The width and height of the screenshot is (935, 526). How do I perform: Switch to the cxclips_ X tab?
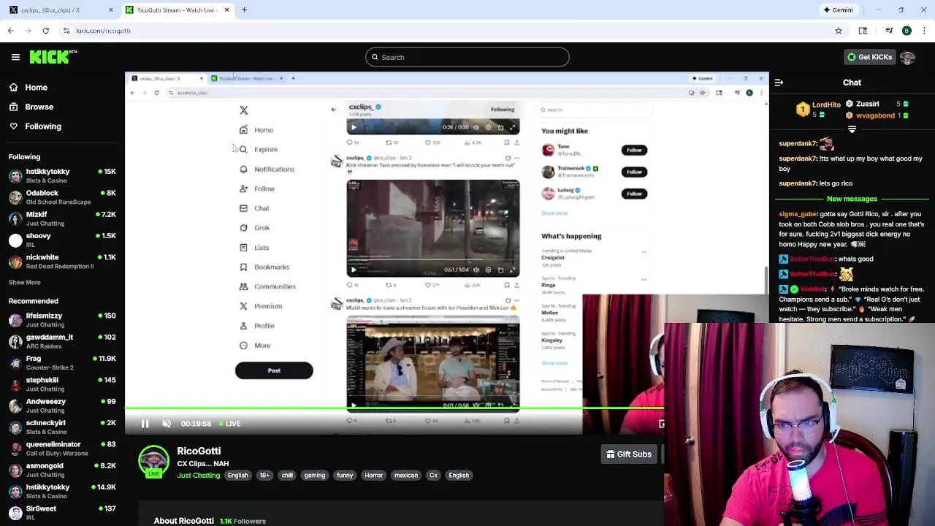pos(58,10)
